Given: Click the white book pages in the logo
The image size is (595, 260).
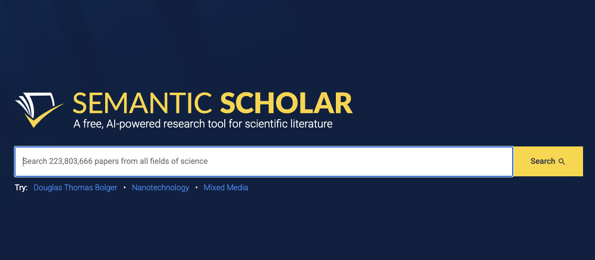Looking at the screenshot, I should coord(29,103).
